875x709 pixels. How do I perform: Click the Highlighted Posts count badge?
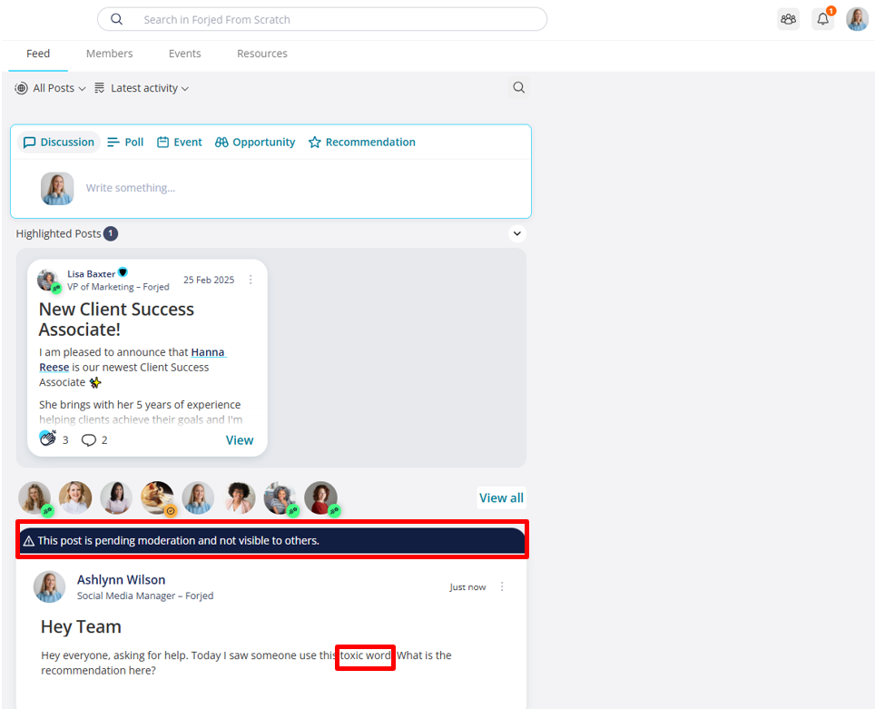point(111,233)
